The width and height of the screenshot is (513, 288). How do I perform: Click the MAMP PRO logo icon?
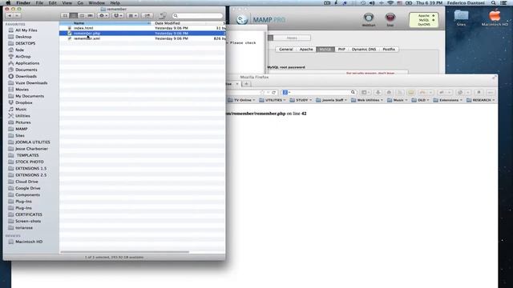coord(242,19)
